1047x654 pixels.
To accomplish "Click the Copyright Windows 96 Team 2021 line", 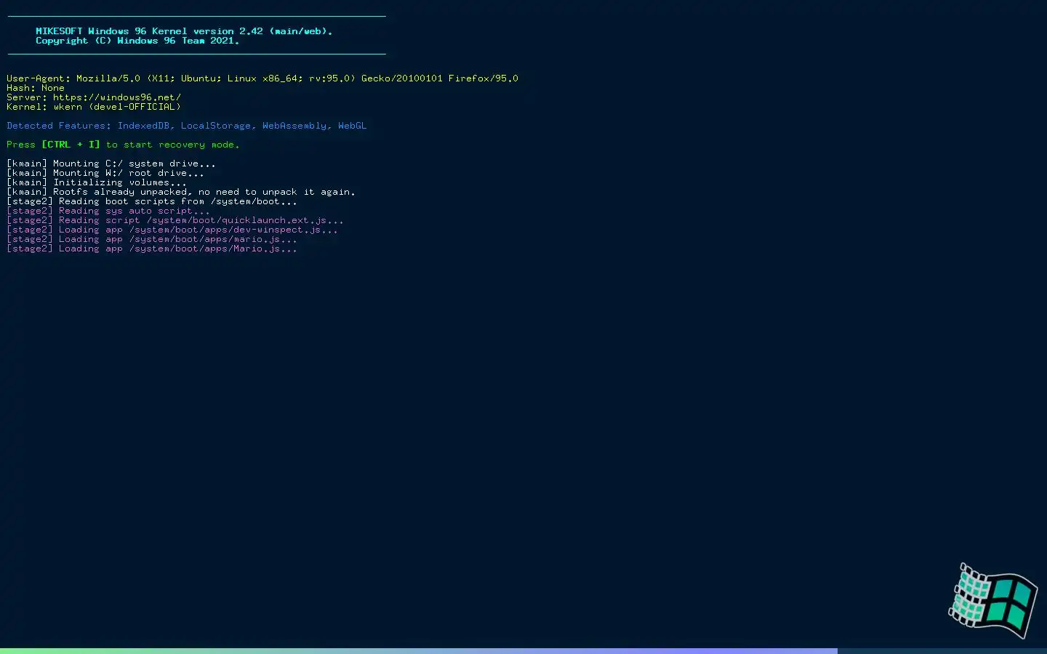I will (x=137, y=41).
